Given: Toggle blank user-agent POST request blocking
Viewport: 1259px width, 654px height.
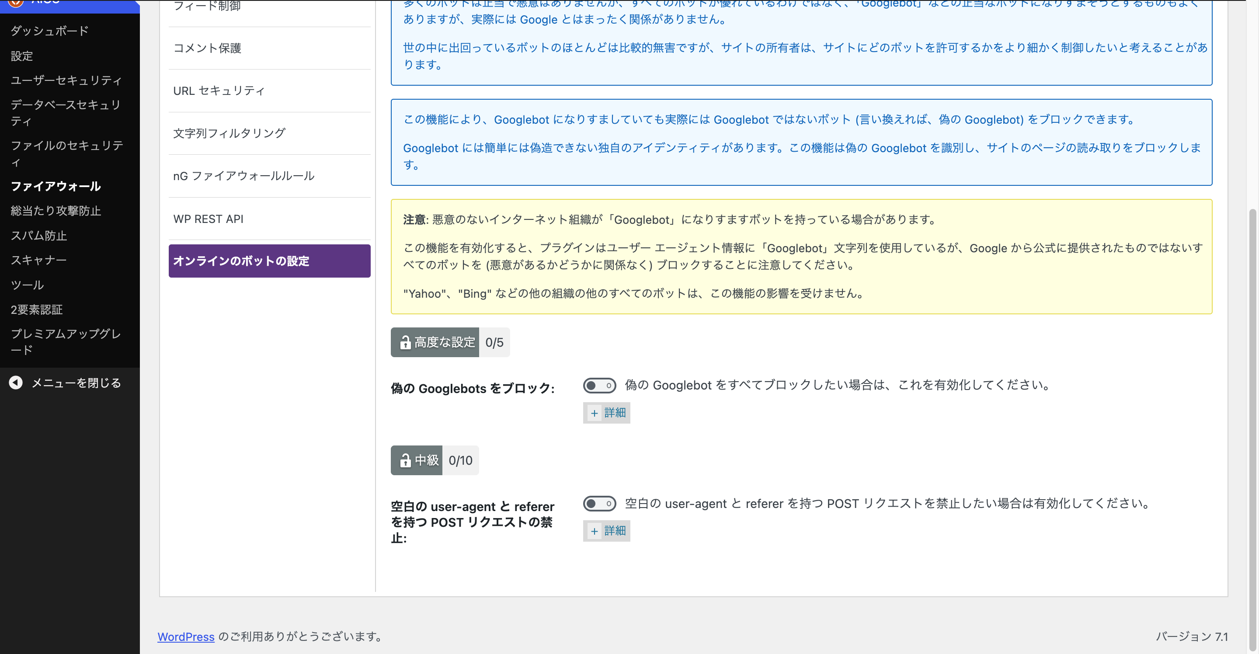Looking at the screenshot, I should coord(599,504).
